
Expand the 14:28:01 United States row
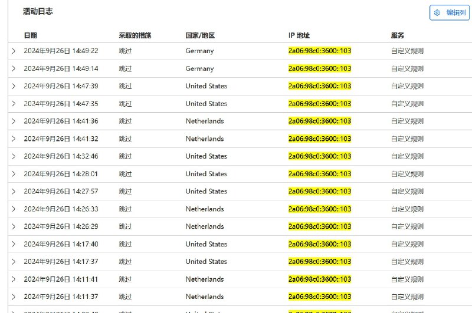coord(14,174)
